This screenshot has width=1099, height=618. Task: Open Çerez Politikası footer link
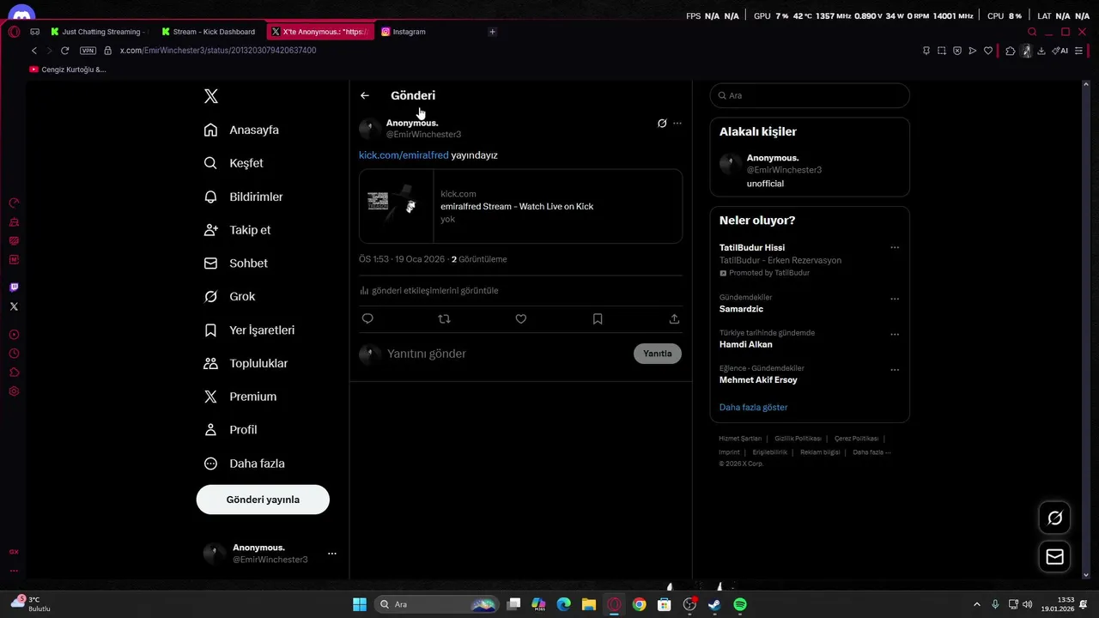[x=856, y=439]
